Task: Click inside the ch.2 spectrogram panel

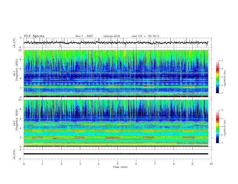Action: 116,123
